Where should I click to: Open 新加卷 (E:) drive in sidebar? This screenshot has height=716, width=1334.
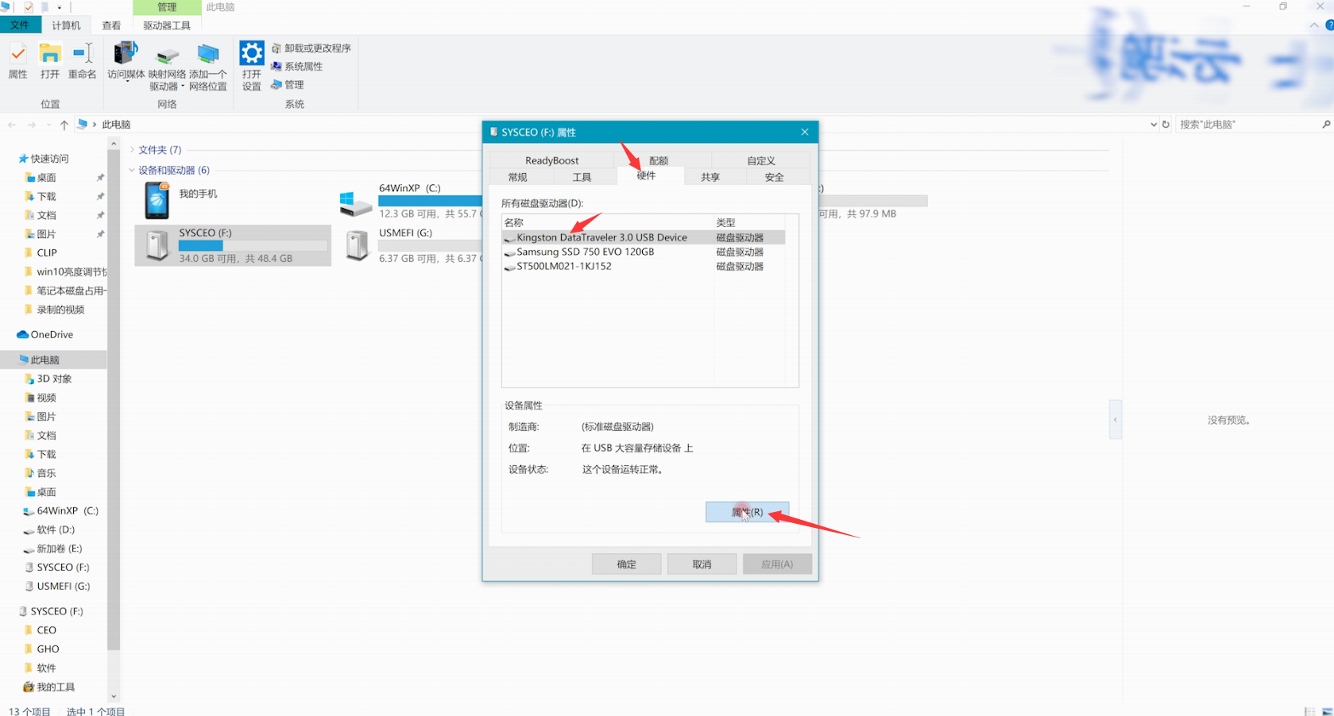(59, 549)
